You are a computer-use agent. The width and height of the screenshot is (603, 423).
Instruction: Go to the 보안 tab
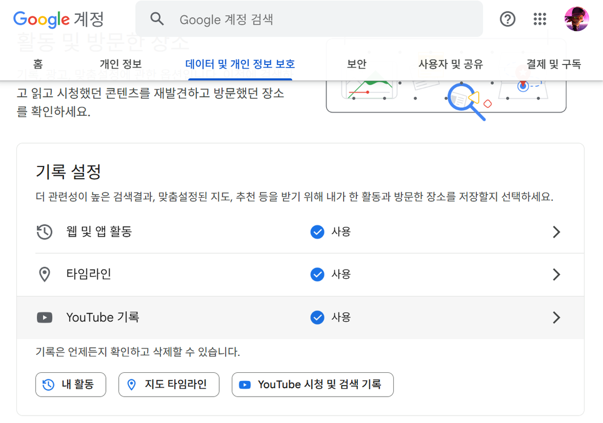356,64
